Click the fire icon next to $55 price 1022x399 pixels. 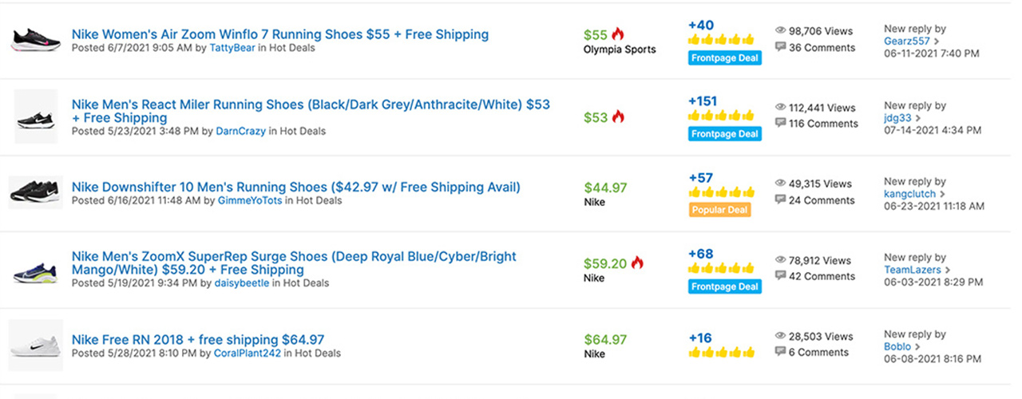coord(618,34)
